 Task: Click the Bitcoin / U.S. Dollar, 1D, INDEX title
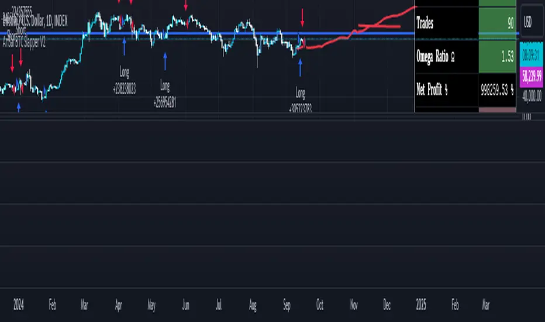coord(35,21)
